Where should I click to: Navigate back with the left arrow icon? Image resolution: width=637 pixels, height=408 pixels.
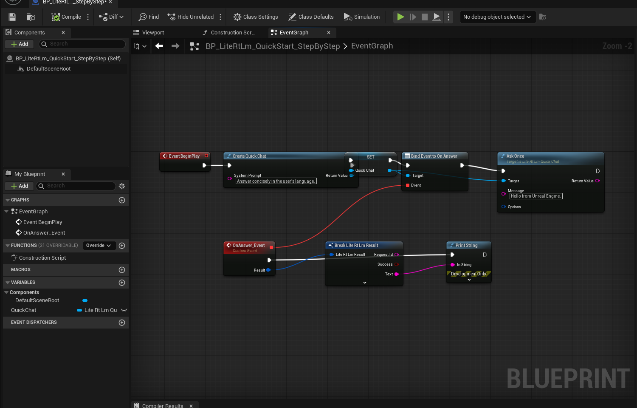click(159, 46)
